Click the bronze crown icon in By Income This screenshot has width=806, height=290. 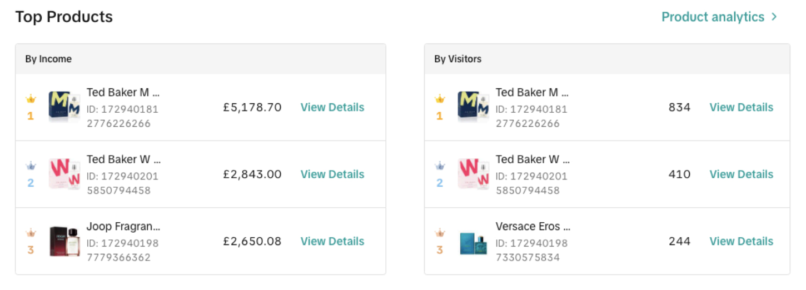31,233
